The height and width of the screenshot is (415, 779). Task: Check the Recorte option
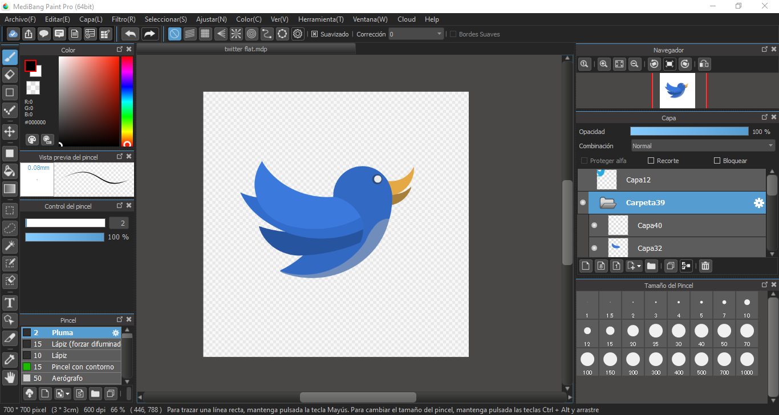[651, 161]
